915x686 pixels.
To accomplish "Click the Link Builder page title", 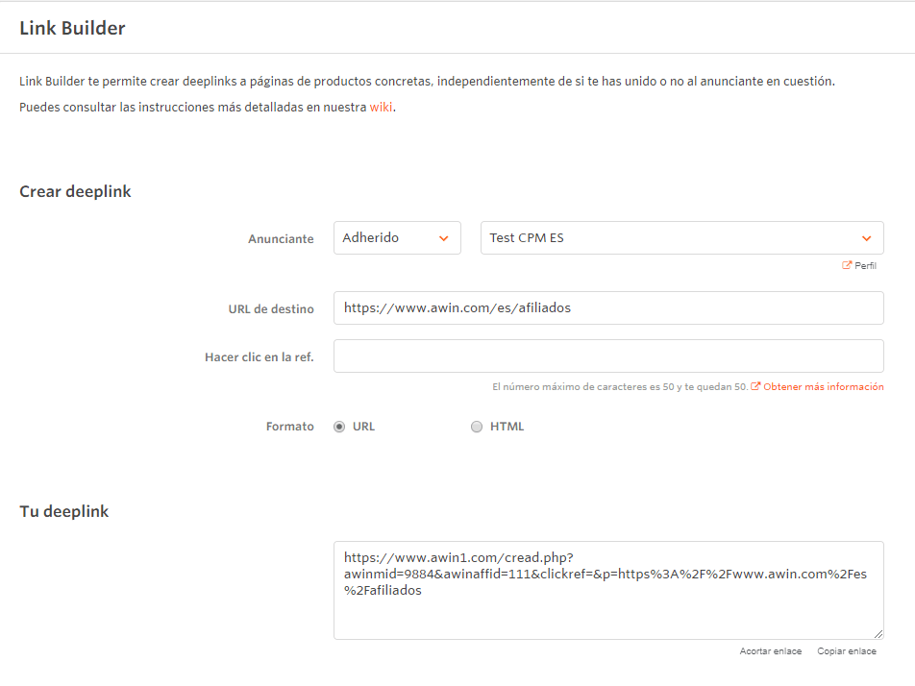I will click(72, 28).
